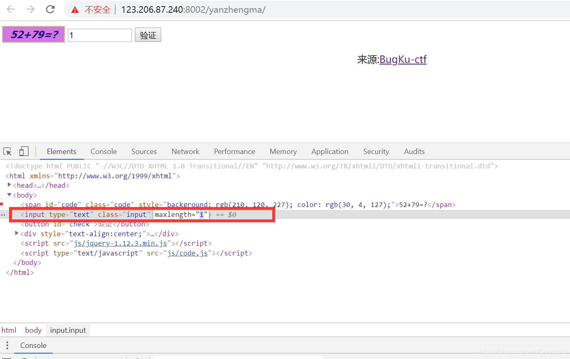Collapse the body element node
Screen dimensions: 570x359
point(9,195)
